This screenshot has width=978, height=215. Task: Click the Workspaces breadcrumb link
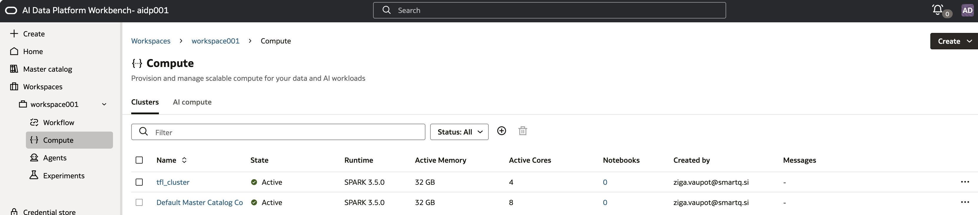(151, 41)
